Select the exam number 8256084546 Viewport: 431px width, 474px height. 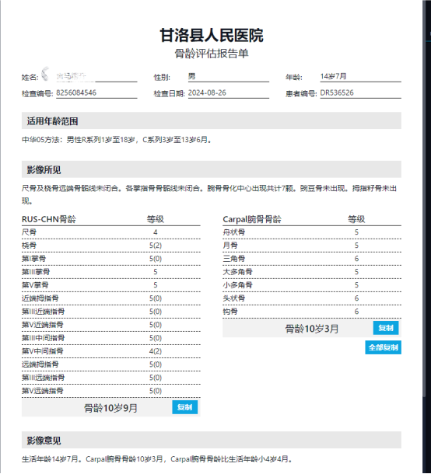click(x=76, y=92)
